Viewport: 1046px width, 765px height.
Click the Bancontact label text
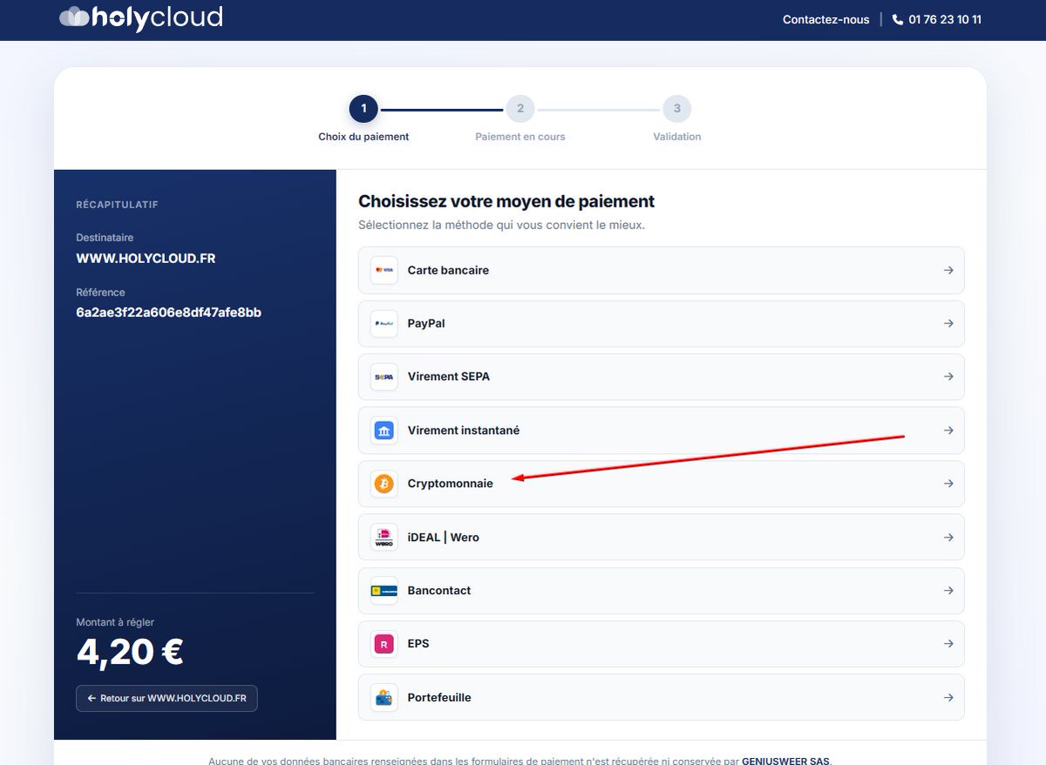pos(439,590)
